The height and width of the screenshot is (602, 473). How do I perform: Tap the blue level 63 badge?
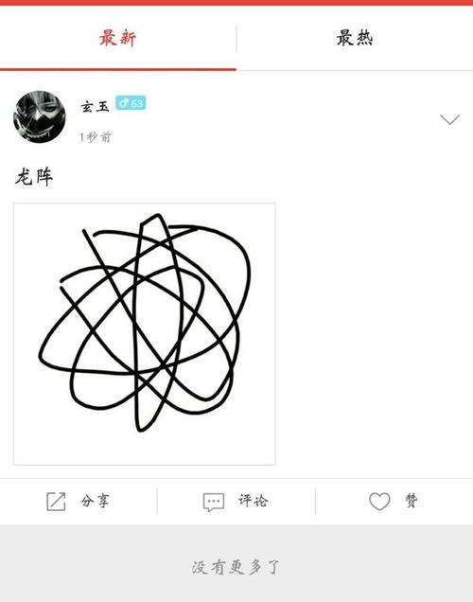[x=131, y=102]
